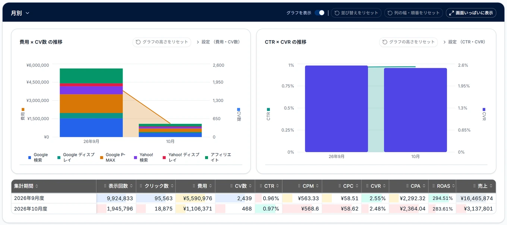Click the drag handle of 売上 column

474,186
